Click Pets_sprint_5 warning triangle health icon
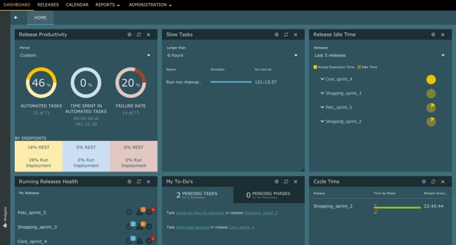The image size is (456, 245). click(x=139, y=212)
